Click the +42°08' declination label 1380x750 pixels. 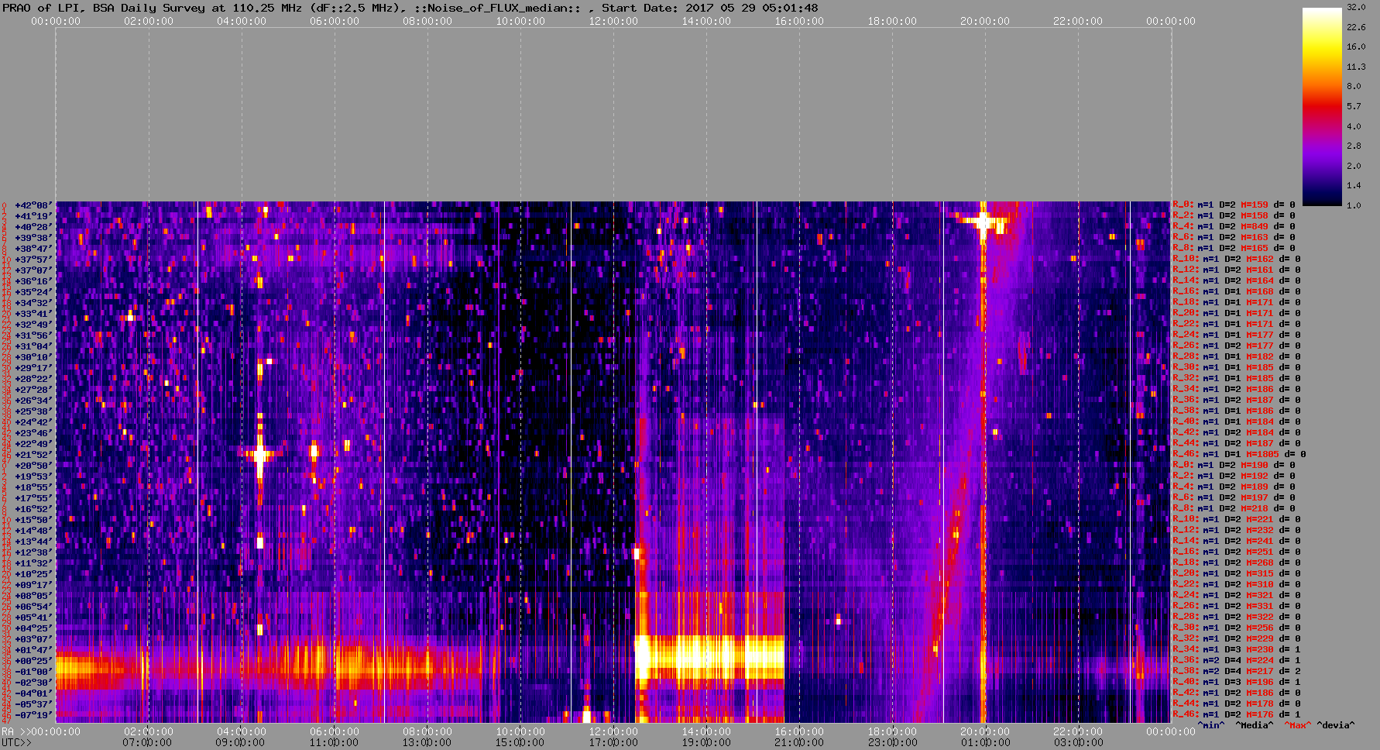click(33, 205)
